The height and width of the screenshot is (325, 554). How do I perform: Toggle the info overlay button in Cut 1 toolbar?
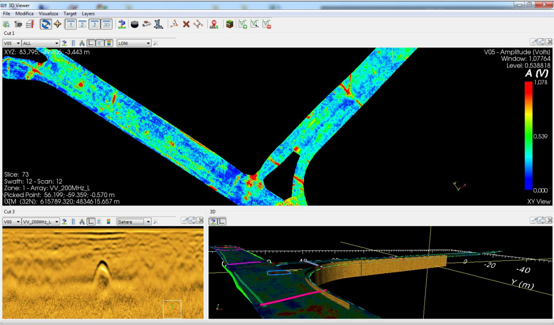(x=99, y=43)
